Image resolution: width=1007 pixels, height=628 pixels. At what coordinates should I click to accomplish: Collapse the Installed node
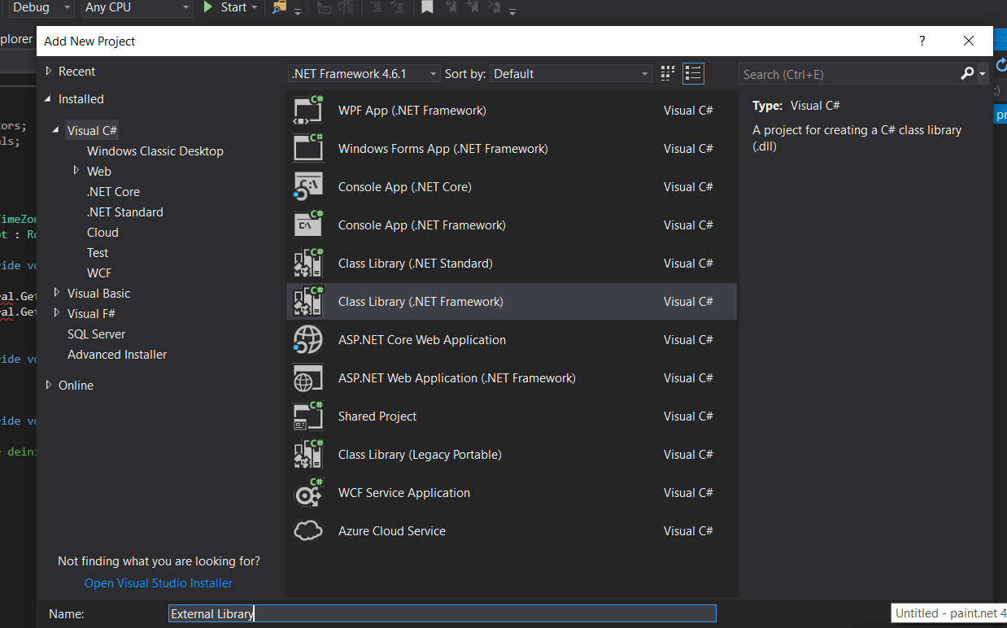49,98
